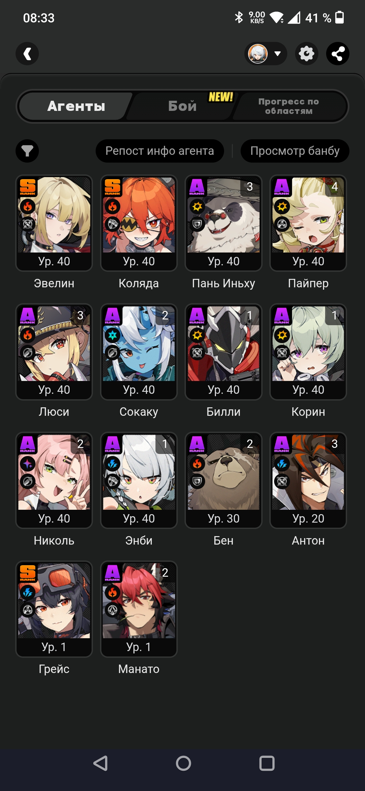This screenshot has width=365, height=791.
Task: Open Коляда agent card
Action: click(139, 223)
